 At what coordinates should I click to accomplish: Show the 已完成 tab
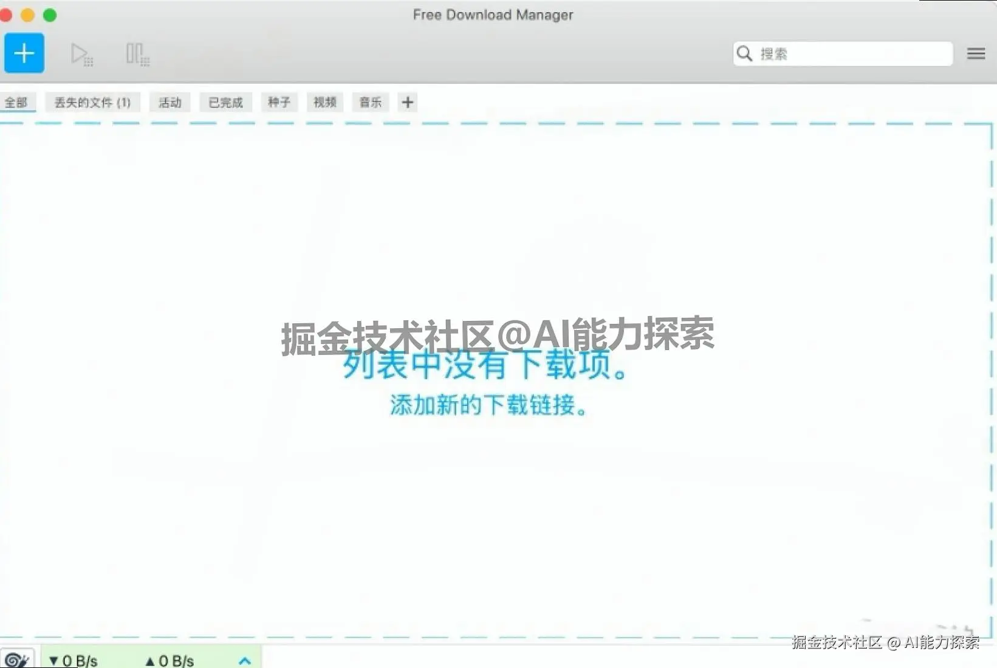[225, 102]
